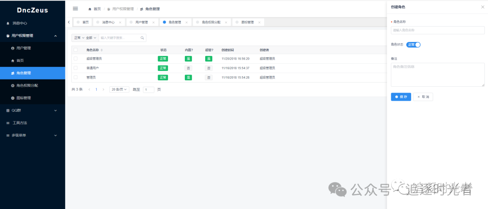
Task: Open the 正常 status filter dropdown
Action: [79, 38]
